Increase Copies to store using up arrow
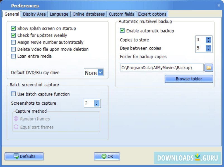 pyautogui.click(x=208, y=38)
